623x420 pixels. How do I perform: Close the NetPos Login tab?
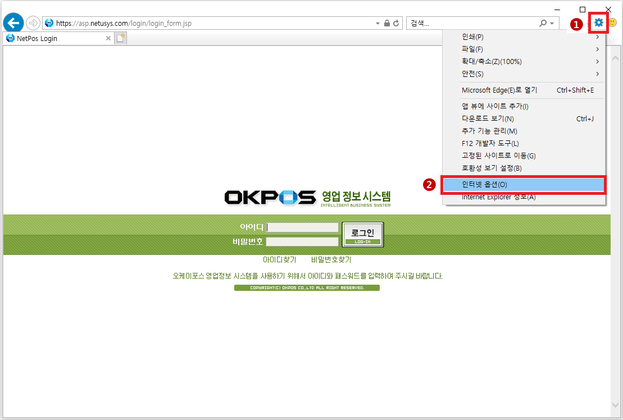point(108,39)
